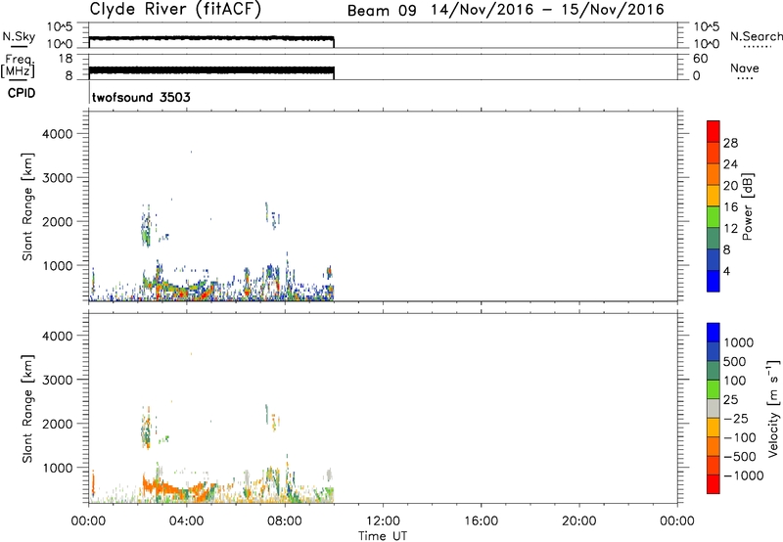Image resolution: width=783 pixels, height=542 pixels.
Task: Click the '28' power colorbar tick label
Action: [x=730, y=143]
